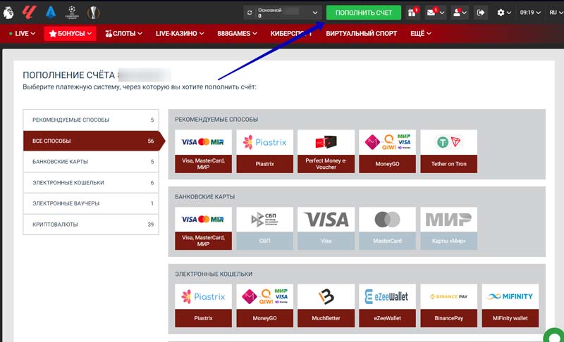Choose Tether on Tron payment method
Viewport: 564px width, 342px height.
pyautogui.click(x=448, y=151)
